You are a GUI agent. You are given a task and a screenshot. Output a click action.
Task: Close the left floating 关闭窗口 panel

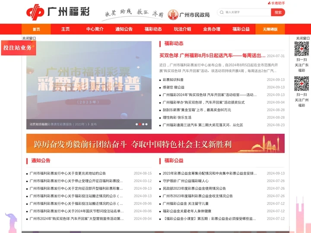coord(29,38)
